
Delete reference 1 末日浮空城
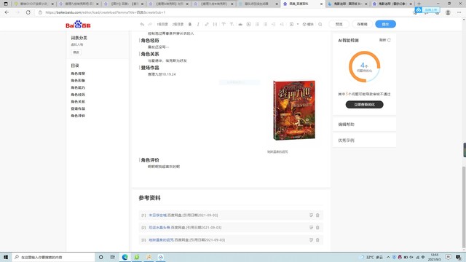coord(317,215)
